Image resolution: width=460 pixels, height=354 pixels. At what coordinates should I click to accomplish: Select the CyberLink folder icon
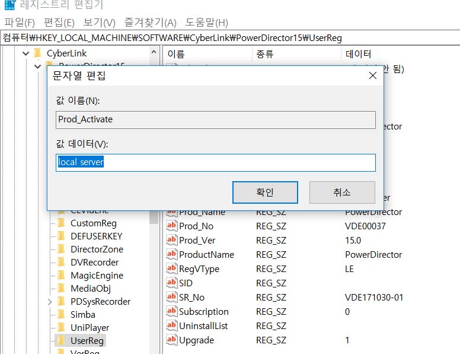[x=37, y=53]
